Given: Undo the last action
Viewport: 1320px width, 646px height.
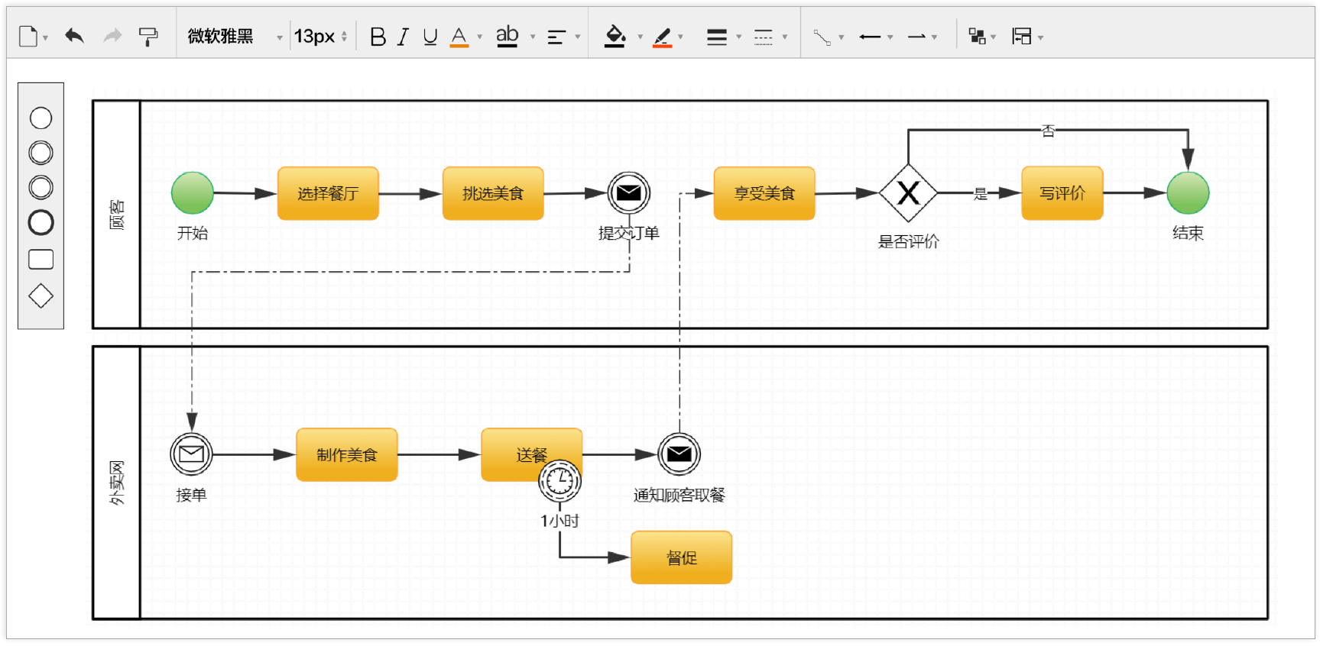Looking at the screenshot, I should click(x=74, y=36).
